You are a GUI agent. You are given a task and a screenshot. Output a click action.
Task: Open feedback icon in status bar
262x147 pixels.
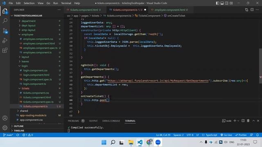(x=251, y=135)
